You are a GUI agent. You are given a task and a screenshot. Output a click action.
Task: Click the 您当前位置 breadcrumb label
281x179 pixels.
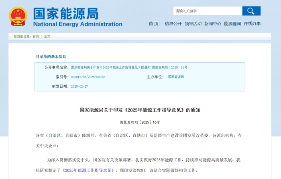pos(22,37)
